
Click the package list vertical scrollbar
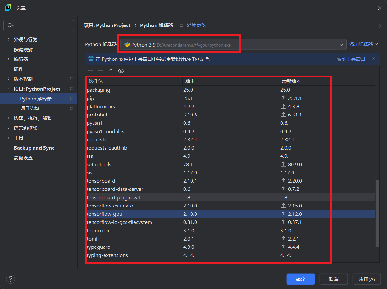[377, 213]
